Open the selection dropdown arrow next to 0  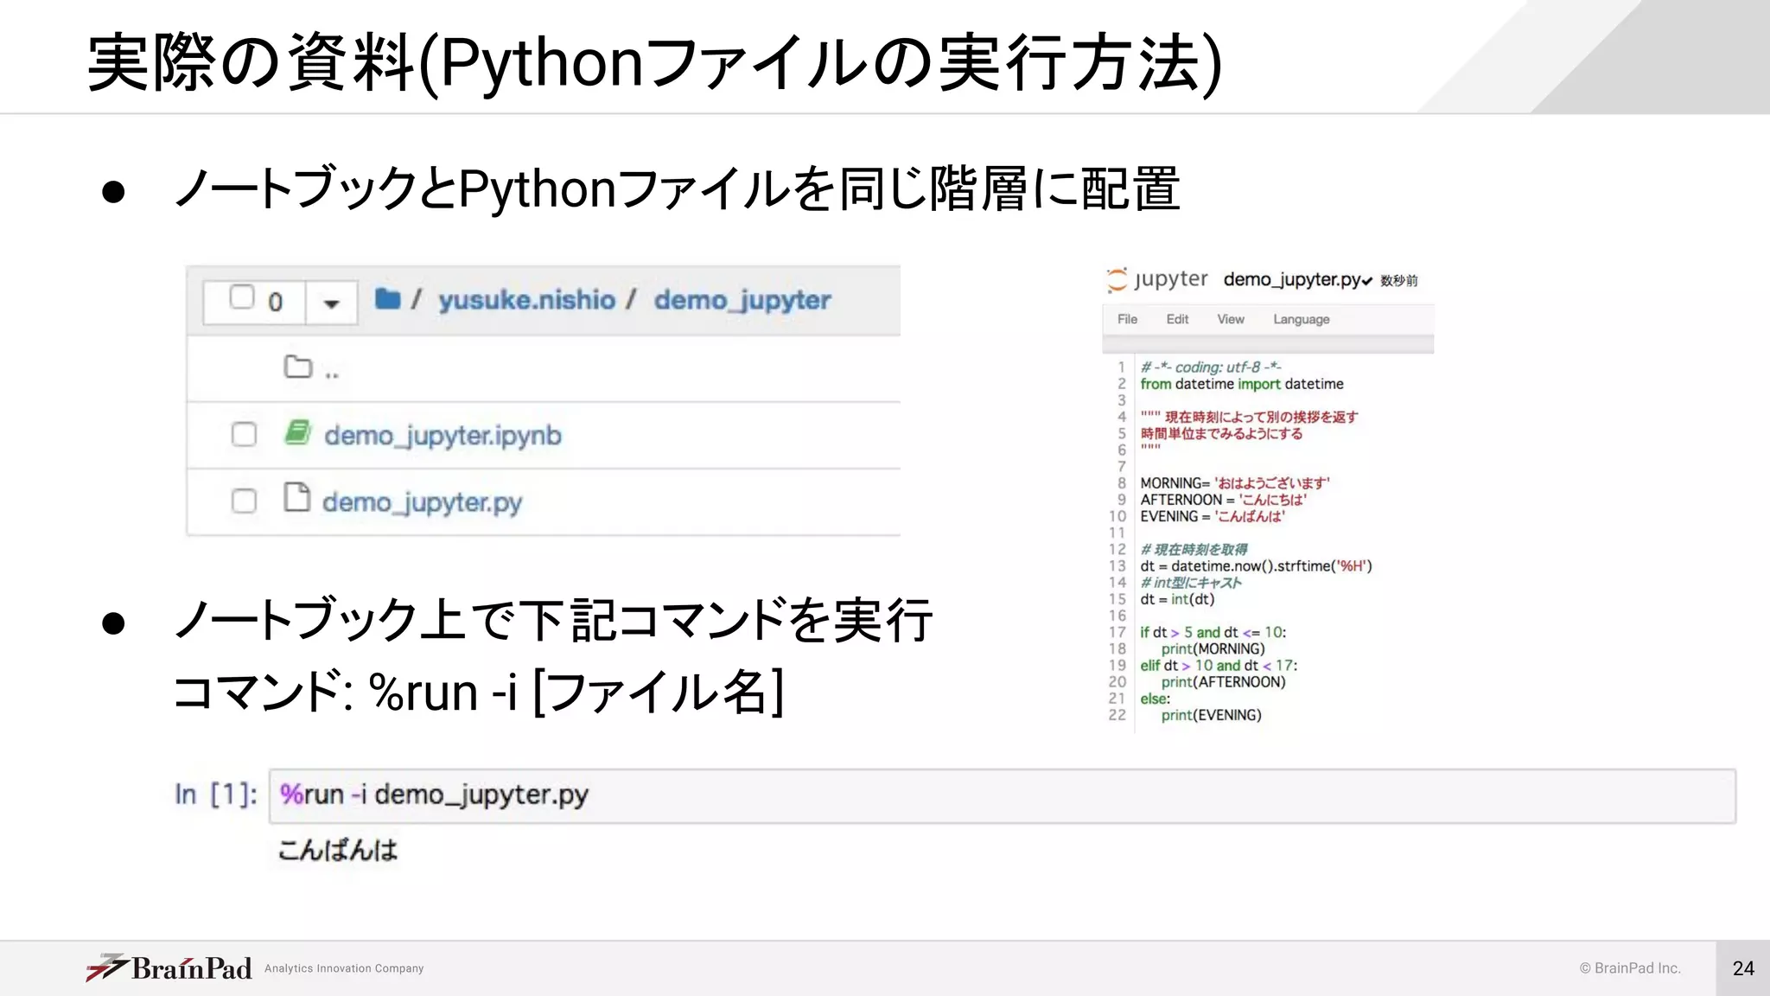tap(331, 303)
